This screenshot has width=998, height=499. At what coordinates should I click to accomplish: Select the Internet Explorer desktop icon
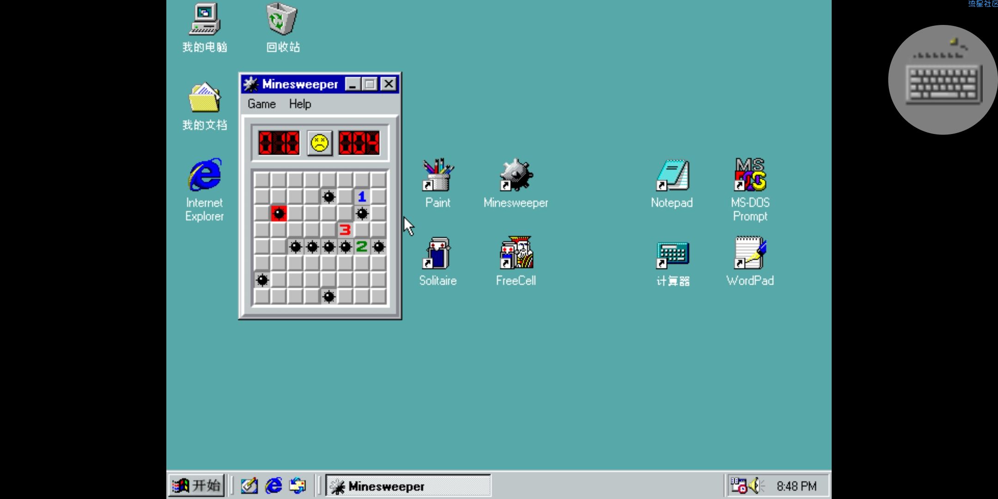pyautogui.click(x=205, y=189)
